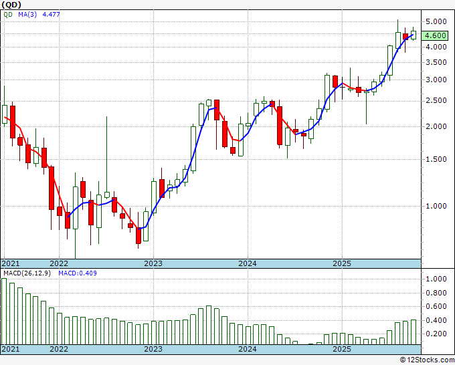Click the 4.000 price axis label

436,47
